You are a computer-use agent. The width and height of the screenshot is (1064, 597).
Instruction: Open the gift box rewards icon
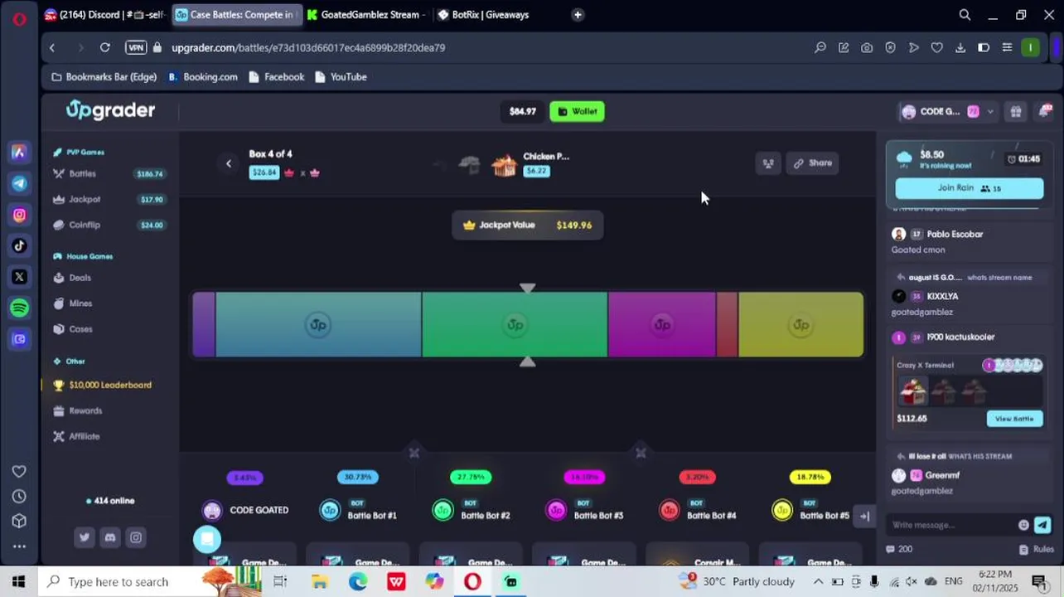tap(1016, 112)
